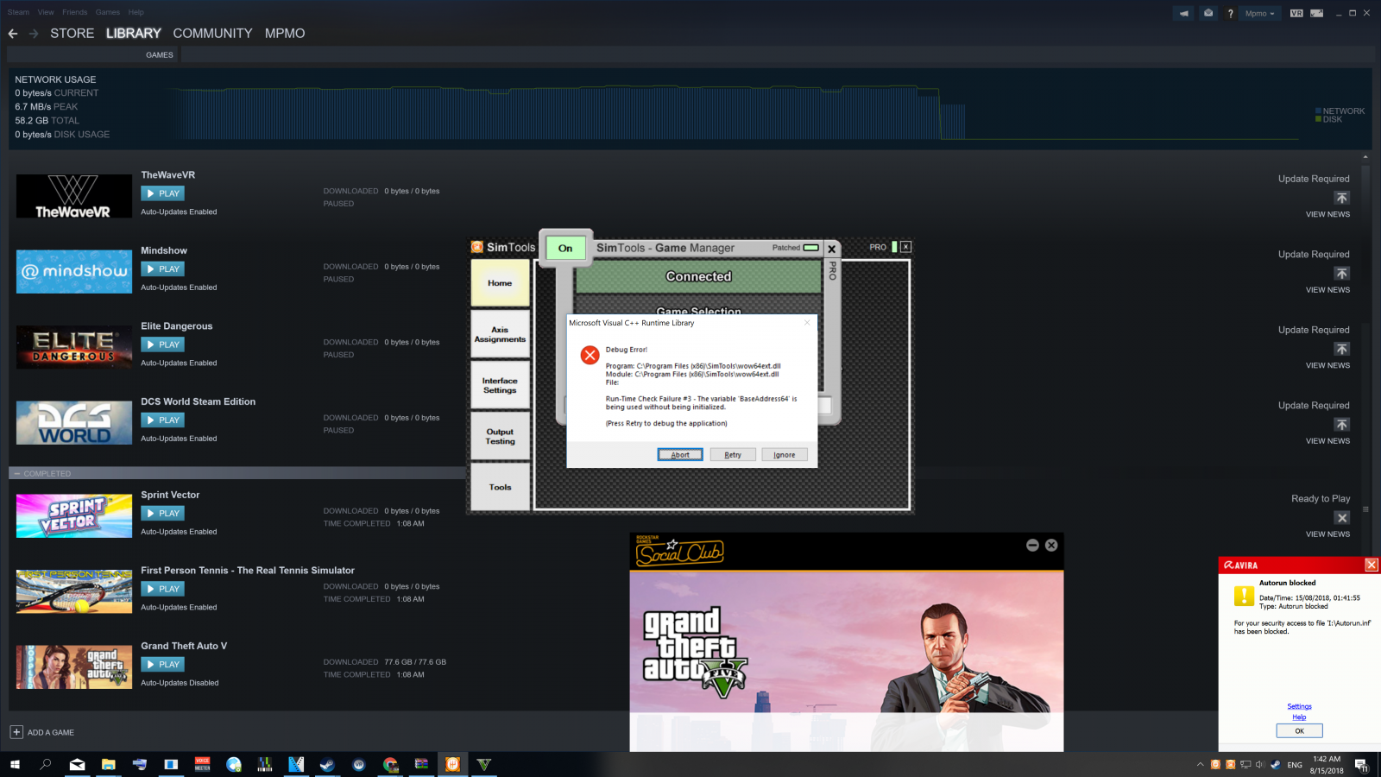Toggle the SimTools Patched indicator

coord(810,248)
